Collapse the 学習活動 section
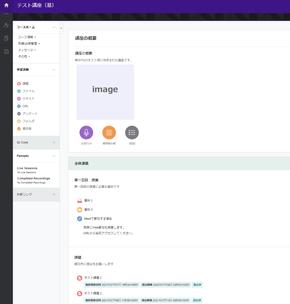 click(x=54, y=70)
